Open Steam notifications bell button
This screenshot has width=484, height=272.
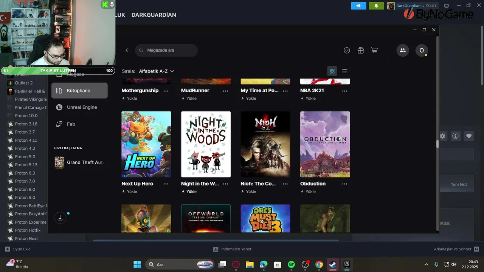[x=376, y=6]
